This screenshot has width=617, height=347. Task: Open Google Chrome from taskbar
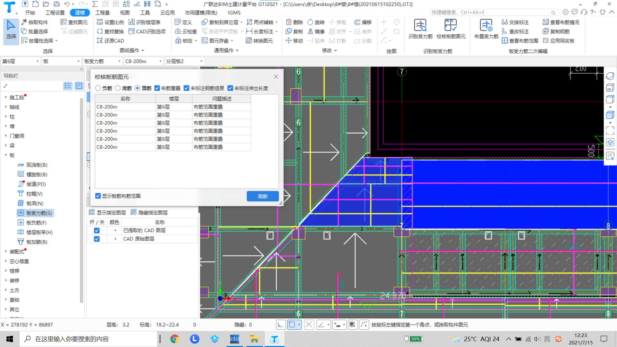[174, 339]
